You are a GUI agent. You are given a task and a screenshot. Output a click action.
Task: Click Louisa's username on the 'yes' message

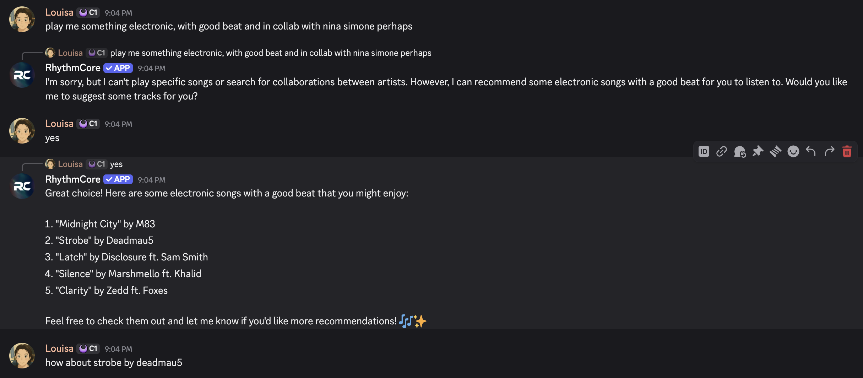click(59, 124)
